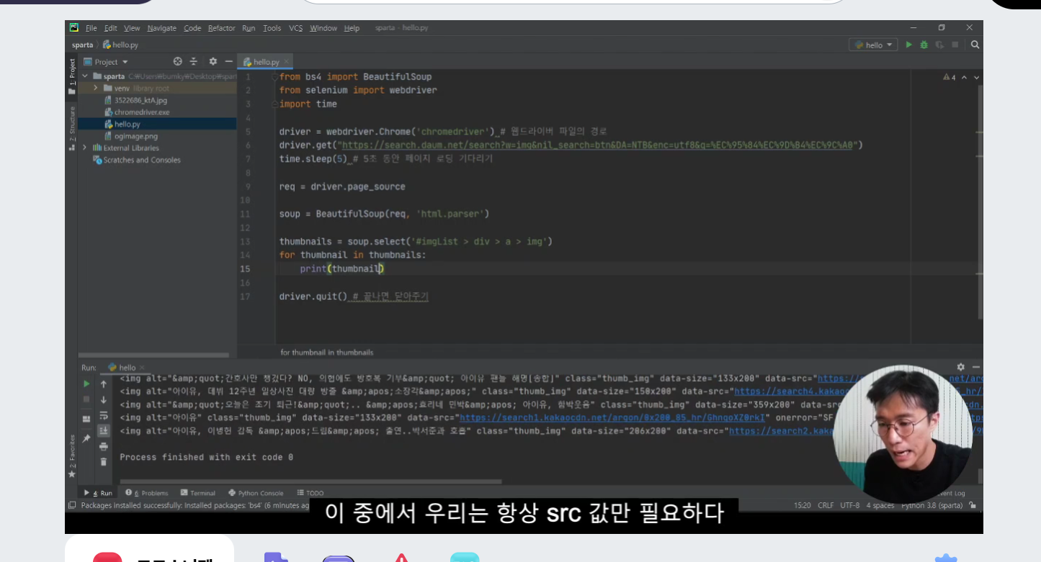Open Run panel settings with the gear

960,367
